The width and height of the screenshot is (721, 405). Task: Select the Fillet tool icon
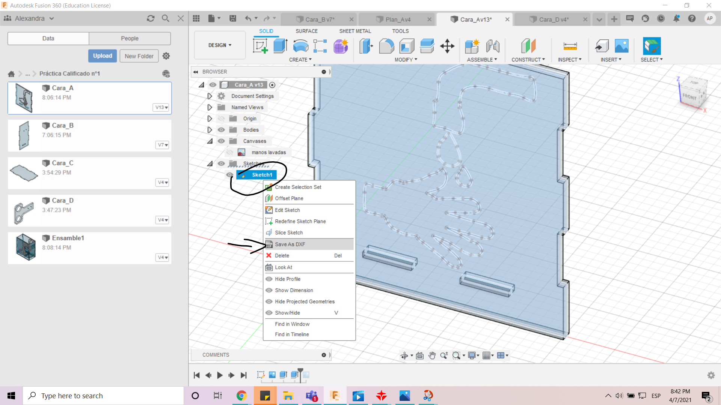(x=386, y=46)
